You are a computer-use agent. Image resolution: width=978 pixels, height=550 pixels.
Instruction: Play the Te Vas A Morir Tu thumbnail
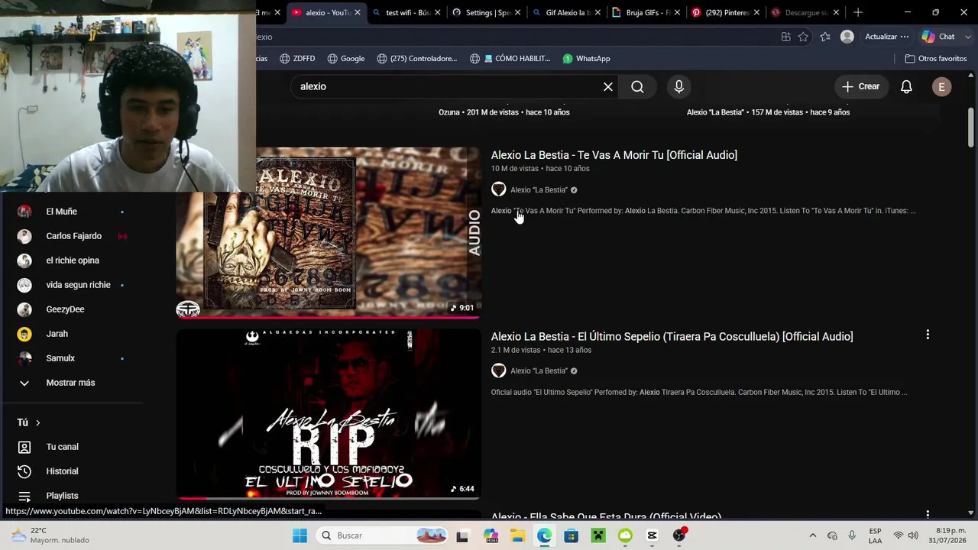click(x=329, y=232)
